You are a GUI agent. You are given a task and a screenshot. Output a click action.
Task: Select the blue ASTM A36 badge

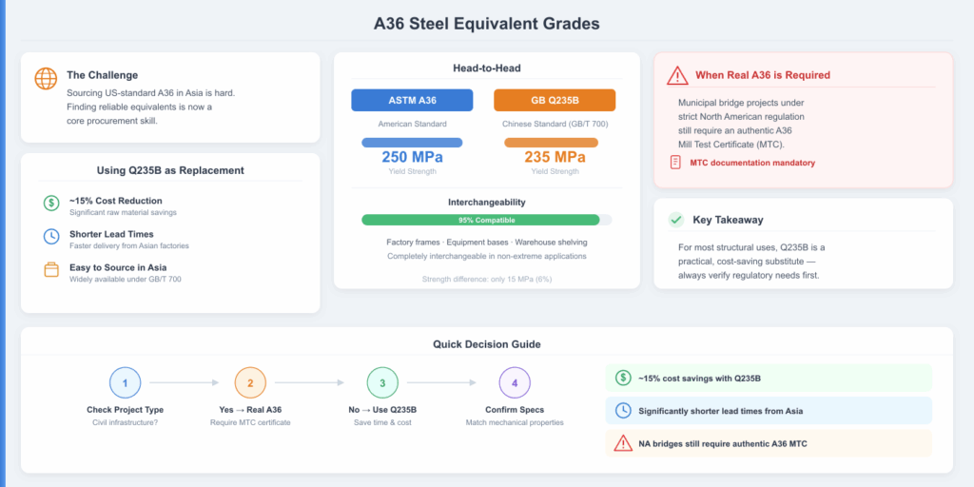point(412,100)
